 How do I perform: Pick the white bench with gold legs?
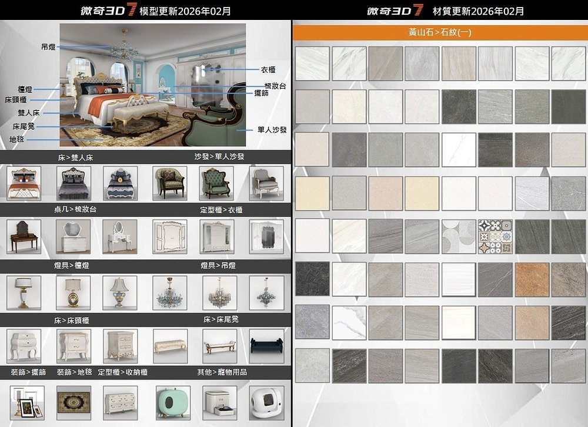219,346
